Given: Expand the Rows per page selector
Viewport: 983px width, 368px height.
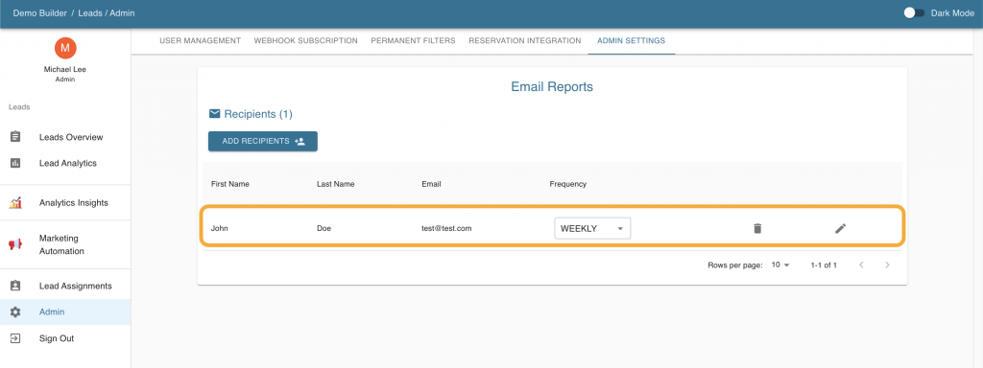Looking at the screenshot, I should click(x=780, y=264).
